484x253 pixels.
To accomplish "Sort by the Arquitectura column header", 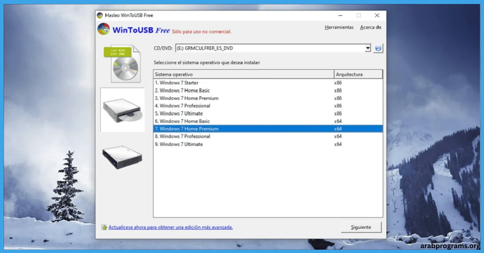I will (358, 75).
